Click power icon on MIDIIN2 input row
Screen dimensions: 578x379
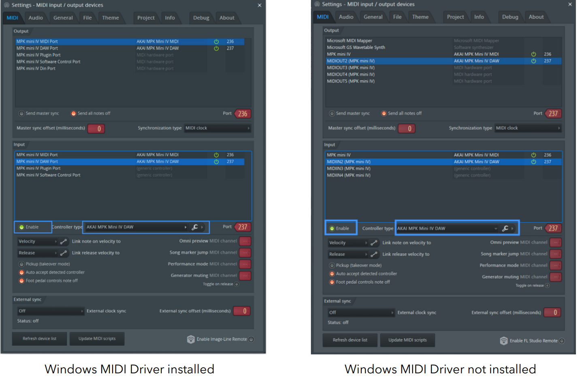533,162
